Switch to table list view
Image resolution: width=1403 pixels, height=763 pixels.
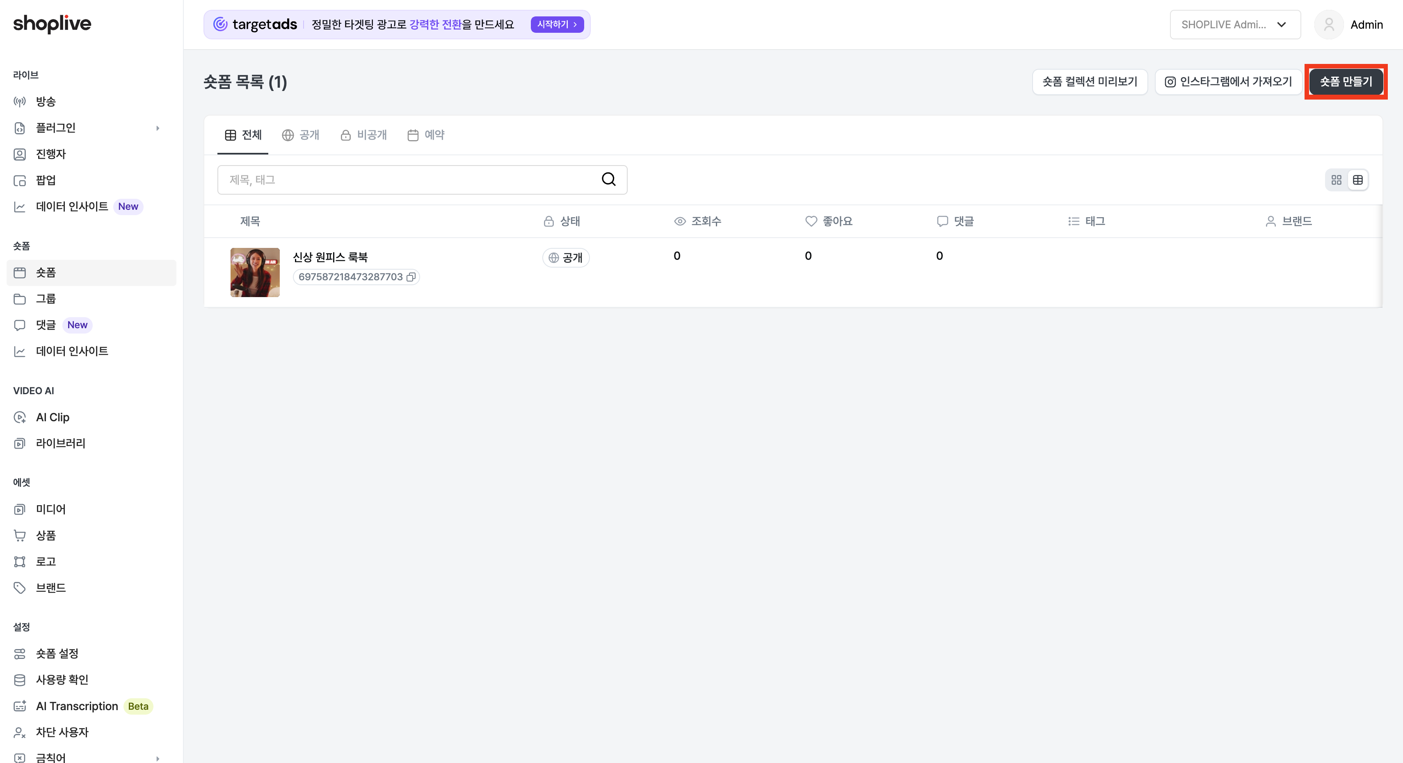point(1357,179)
